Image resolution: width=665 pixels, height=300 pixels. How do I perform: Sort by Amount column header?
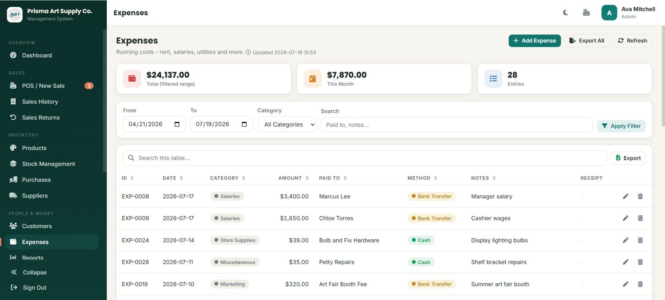click(x=293, y=178)
